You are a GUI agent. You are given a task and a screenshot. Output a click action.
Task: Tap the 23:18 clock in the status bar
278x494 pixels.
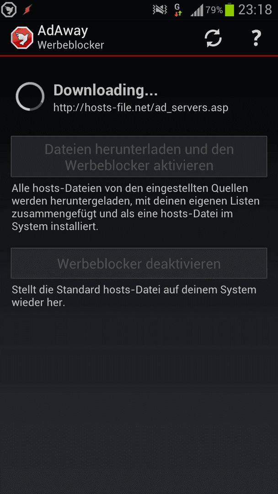255,10
